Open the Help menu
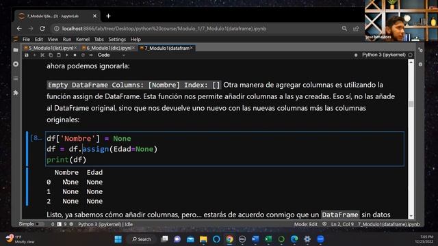This screenshot has width=438, height=246. [x=136, y=40]
